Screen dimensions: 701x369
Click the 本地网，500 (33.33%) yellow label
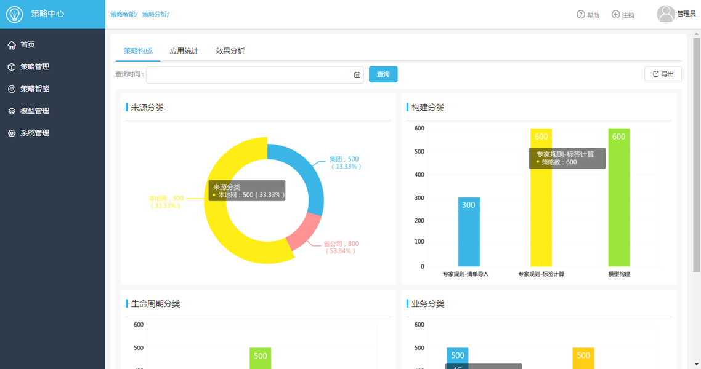click(x=166, y=202)
